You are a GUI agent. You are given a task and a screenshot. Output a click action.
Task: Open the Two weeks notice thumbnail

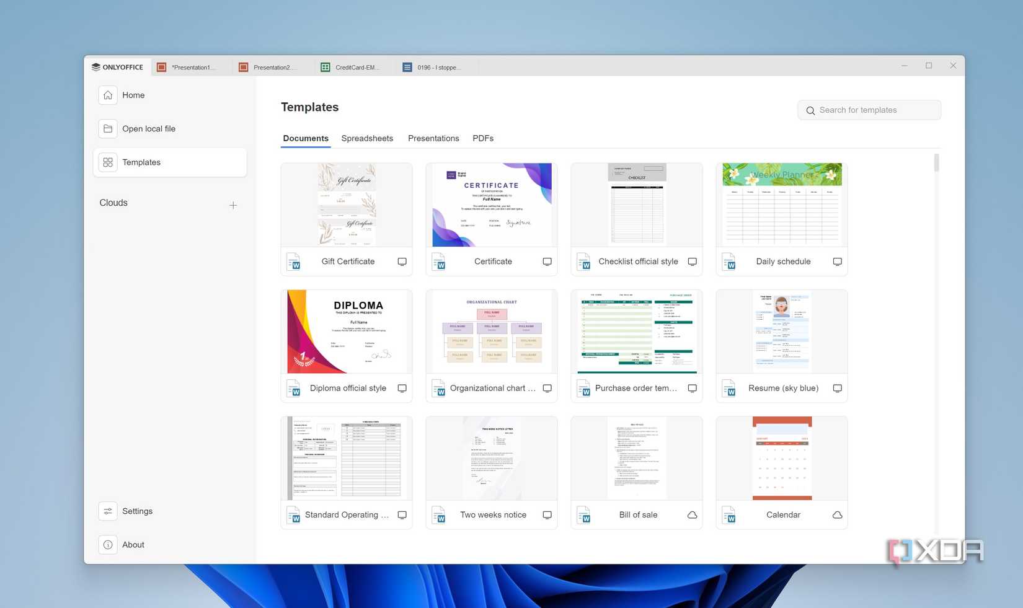(x=492, y=458)
